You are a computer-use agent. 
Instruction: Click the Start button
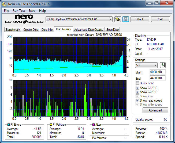140,19
